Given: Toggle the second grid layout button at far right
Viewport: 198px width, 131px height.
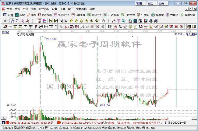Looking at the screenshot, I should [194, 27].
